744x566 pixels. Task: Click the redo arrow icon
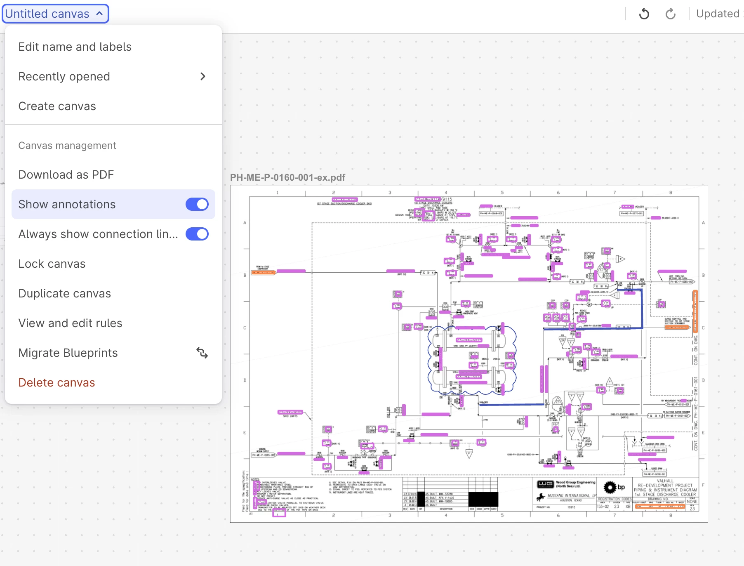point(671,14)
